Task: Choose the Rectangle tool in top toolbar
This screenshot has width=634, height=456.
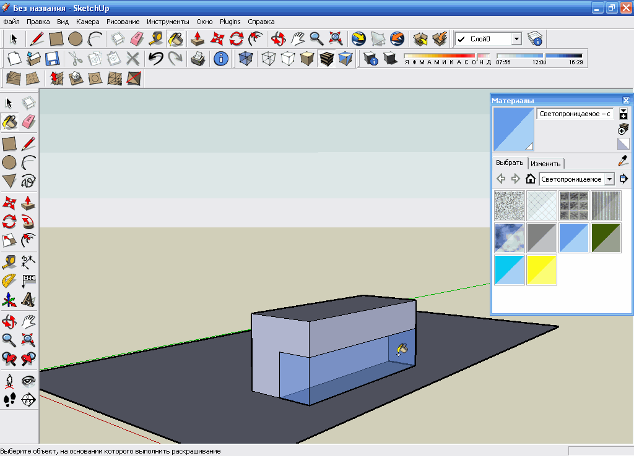Action: coord(56,39)
